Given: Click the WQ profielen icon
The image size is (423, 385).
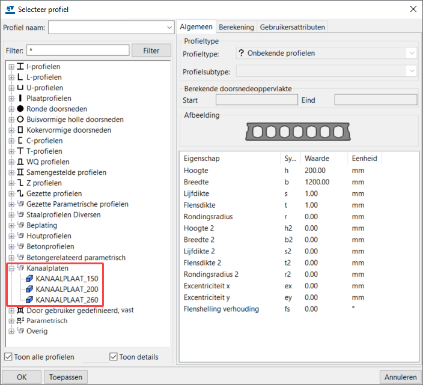Looking at the screenshot, I should pos(20,162).
